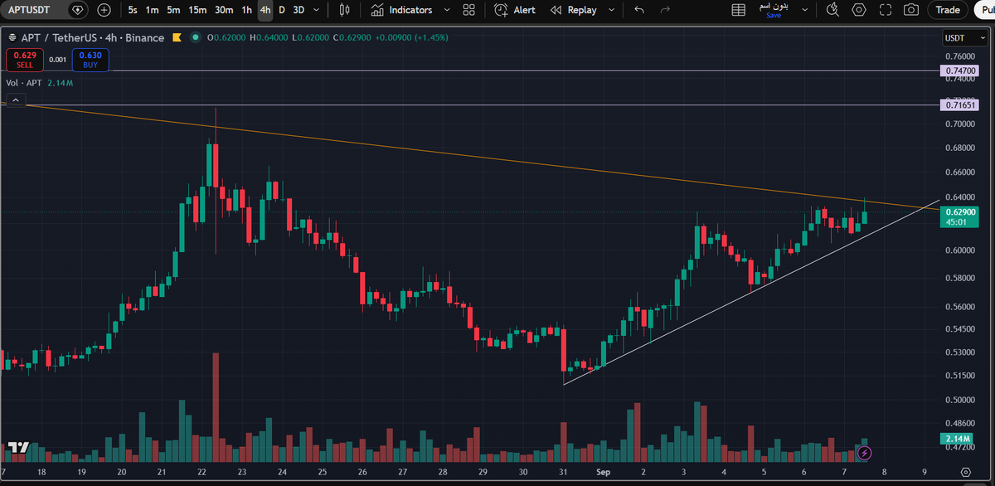Take a chart snapshot with camera icon

click(x=911, y=10)
